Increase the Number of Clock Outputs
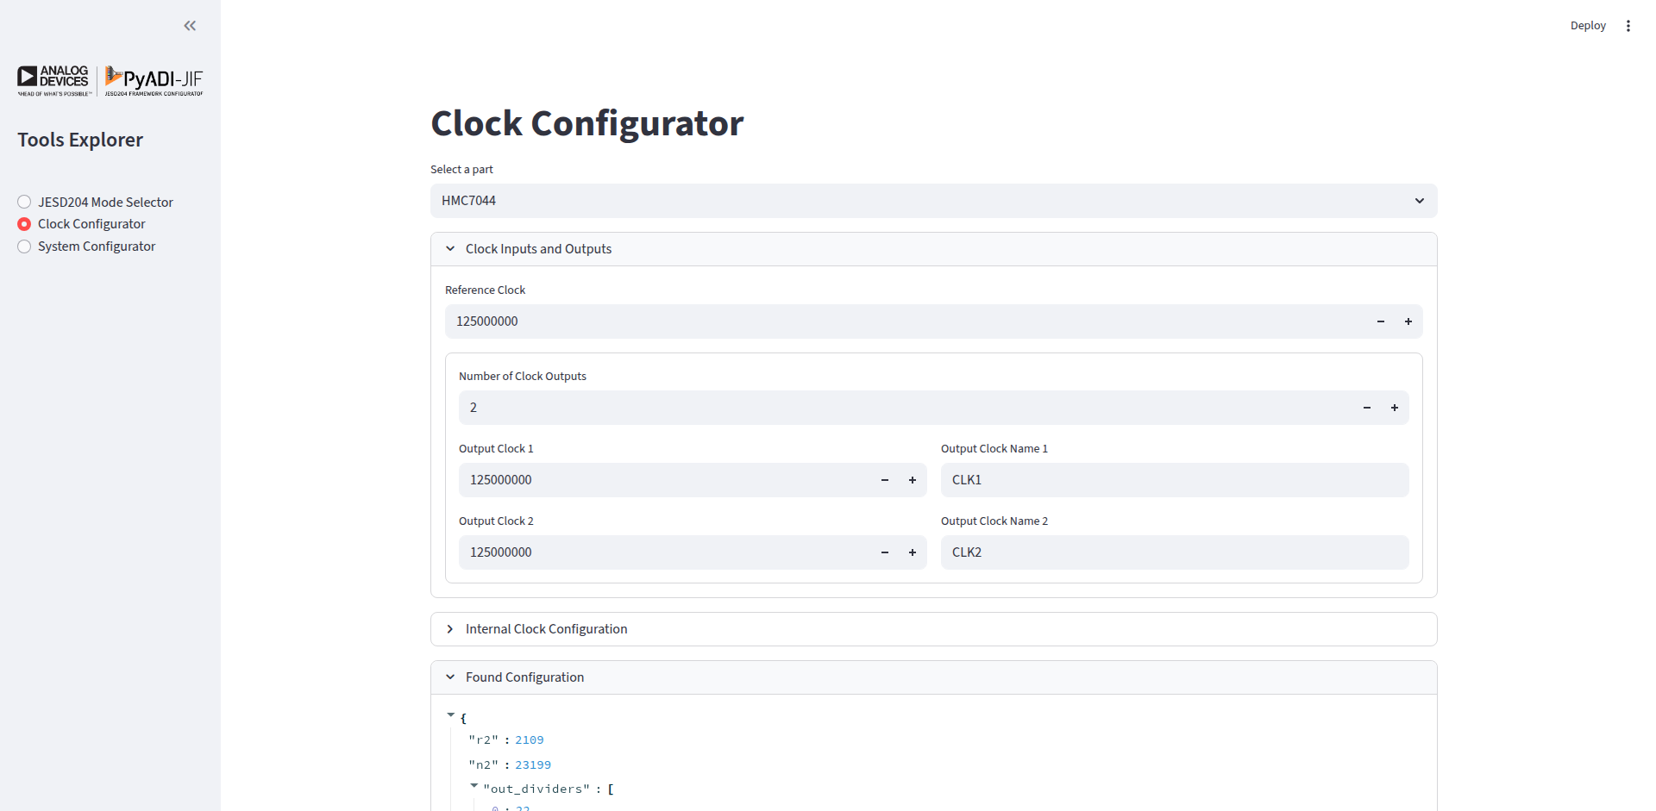1656x811 pixels. pyautogui.click(x=1394, y=407)
